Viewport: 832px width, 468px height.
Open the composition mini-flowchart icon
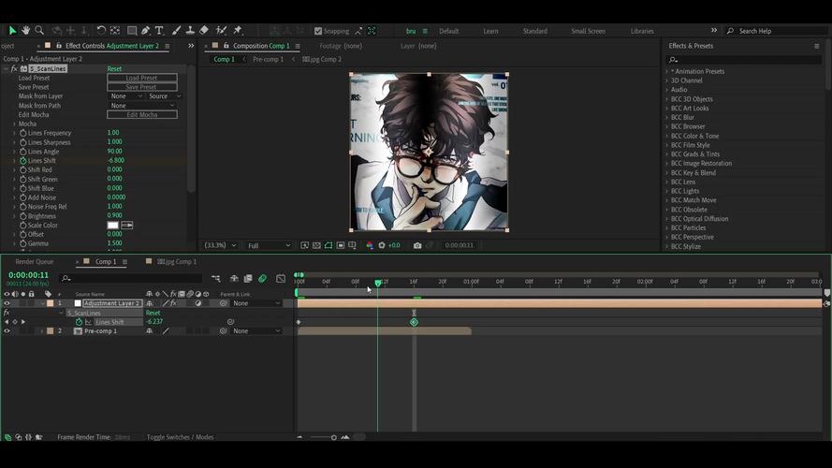(215, 278)
